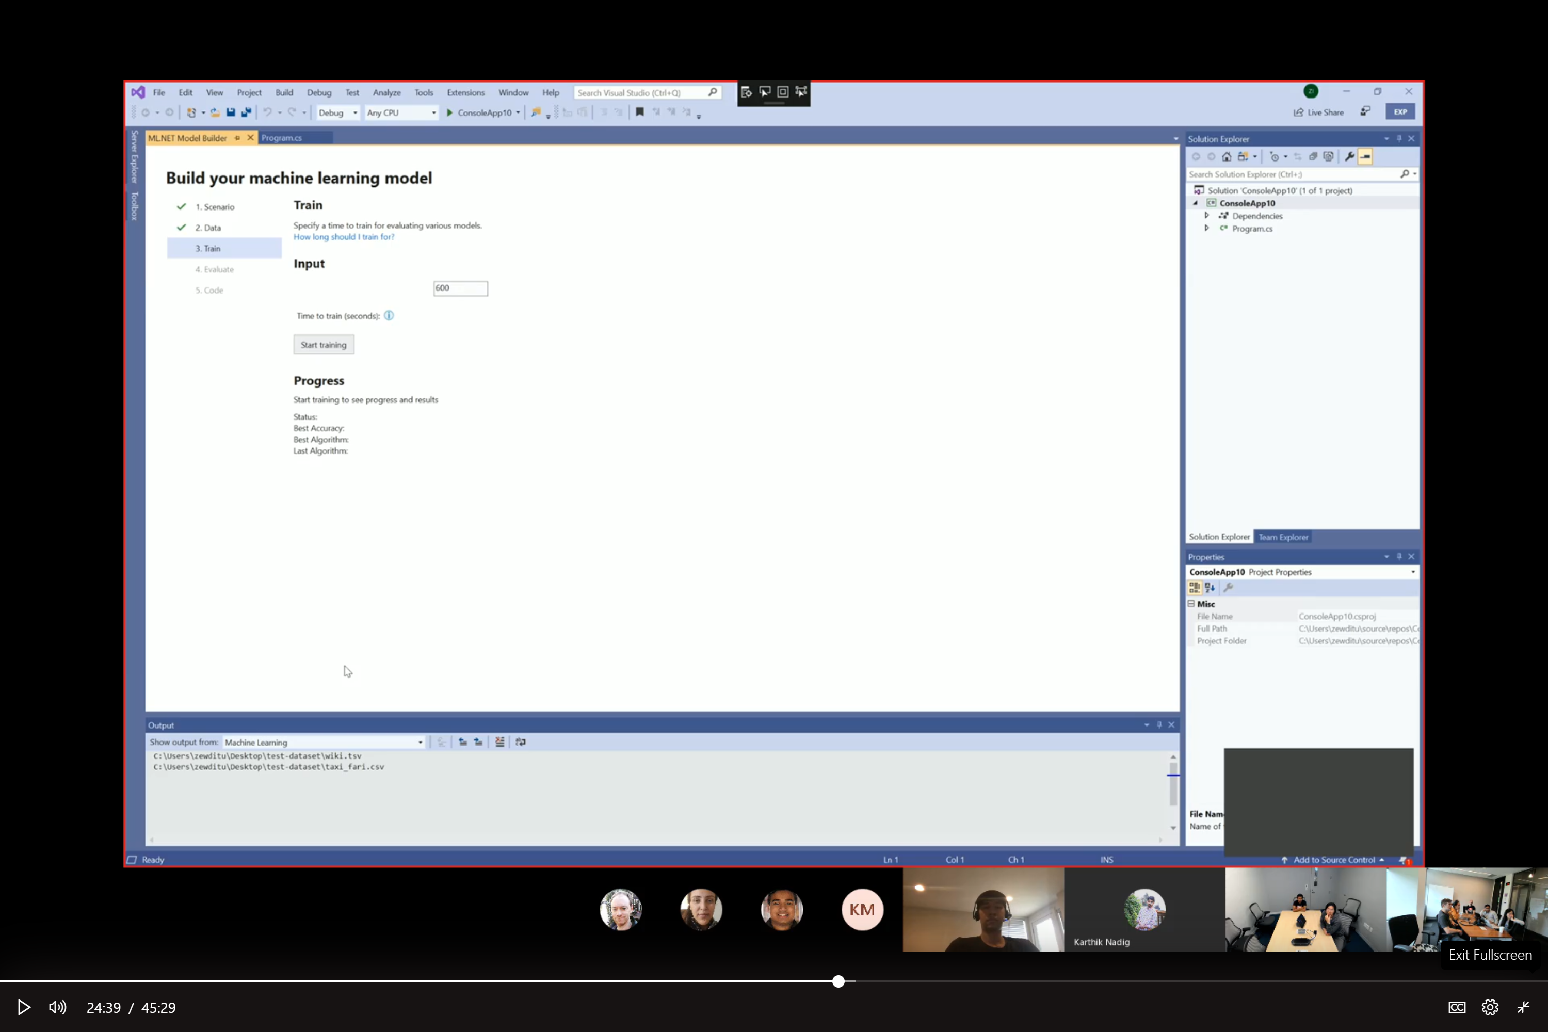Collapse the Misc section in Properties
1548x1032 pixels.
[1191, 604]
